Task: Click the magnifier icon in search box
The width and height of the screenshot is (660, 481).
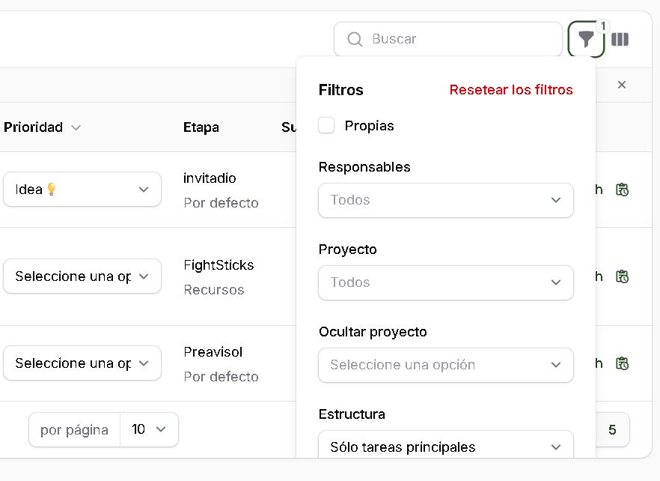Action: [355, 39]
